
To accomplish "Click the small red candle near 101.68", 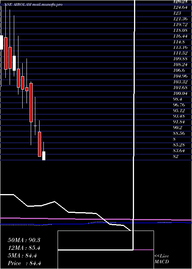I will (27, 89).
